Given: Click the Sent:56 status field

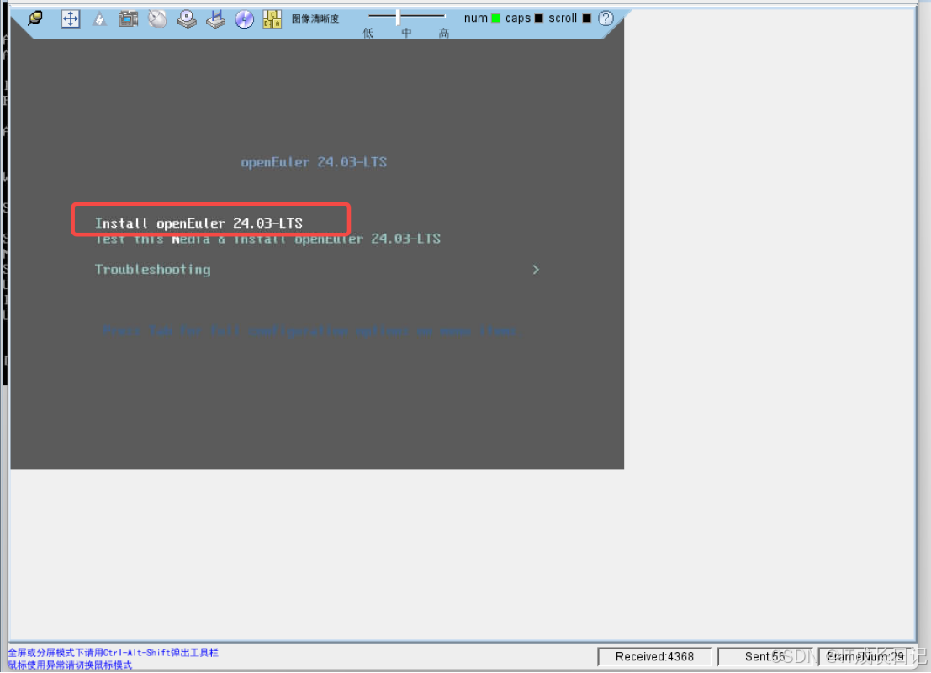Looking at the screenshot, I should click(x=764, y=656).
